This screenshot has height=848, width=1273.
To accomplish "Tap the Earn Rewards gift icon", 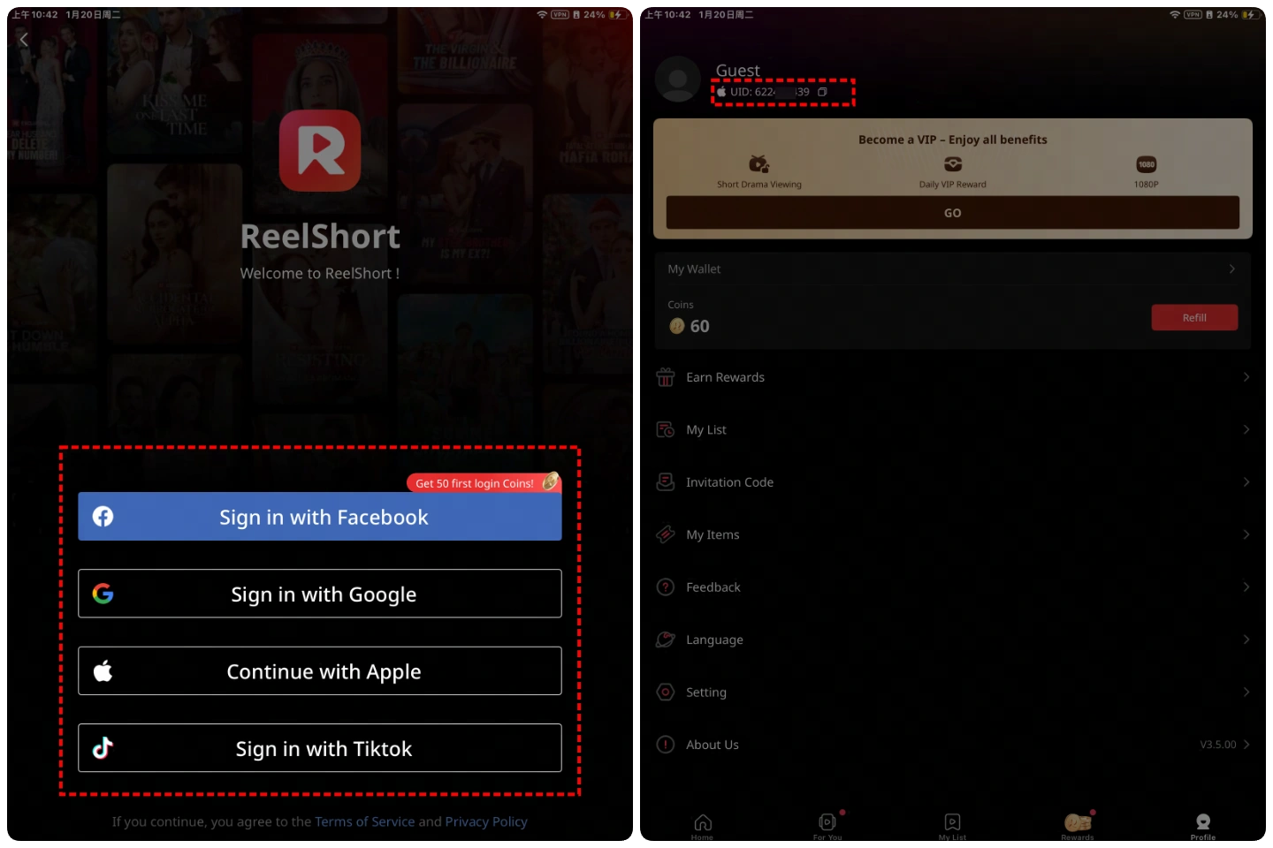I will pyautogui.click(x=666, y=377).
